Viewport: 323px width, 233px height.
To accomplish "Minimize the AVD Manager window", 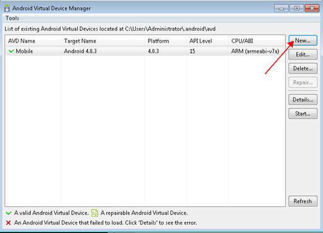I will [281, 8].
